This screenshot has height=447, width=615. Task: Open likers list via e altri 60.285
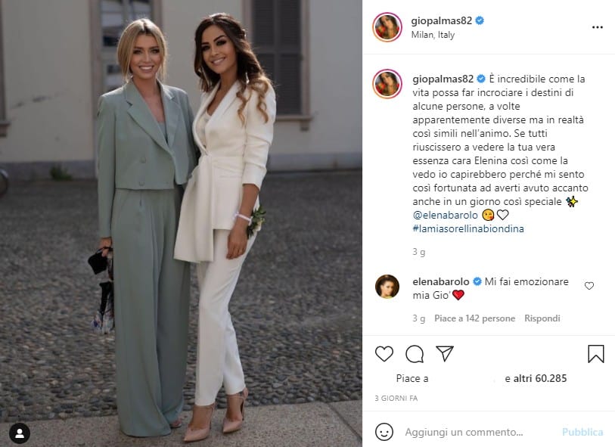(536, 378)
